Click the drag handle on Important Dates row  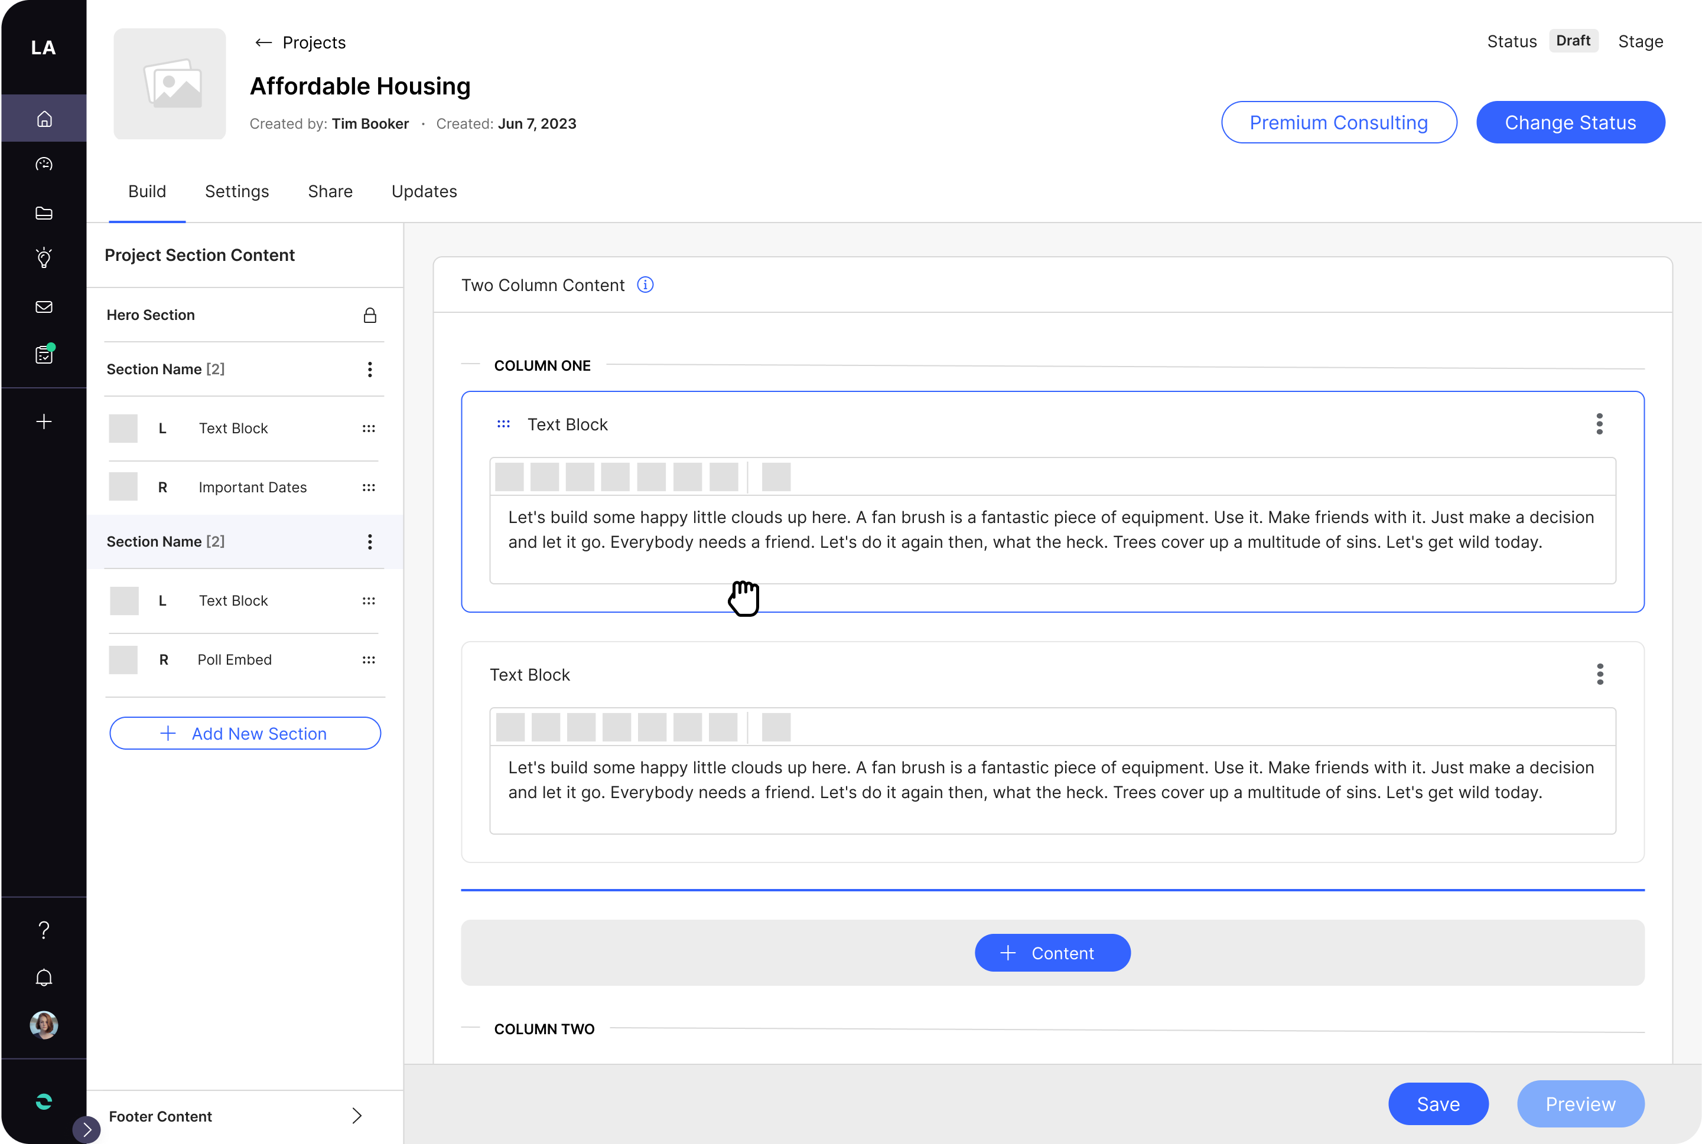[x=368, y=486]
